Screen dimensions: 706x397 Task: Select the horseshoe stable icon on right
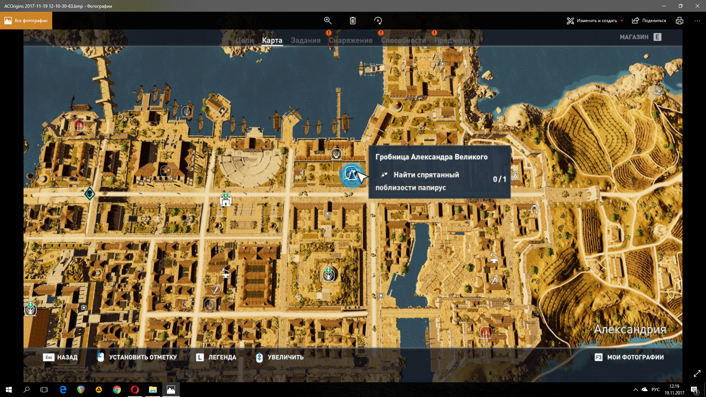tap(534, 210)
